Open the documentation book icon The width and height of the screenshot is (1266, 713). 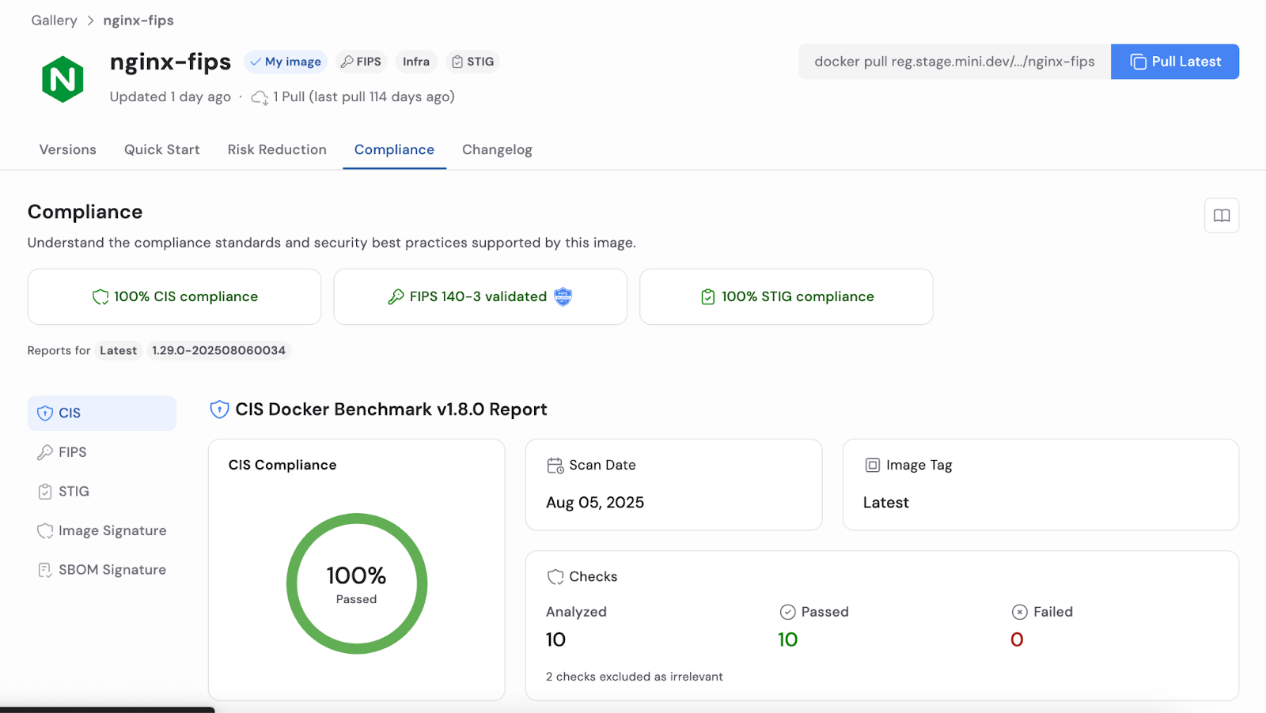click(x=1222, y=216)
